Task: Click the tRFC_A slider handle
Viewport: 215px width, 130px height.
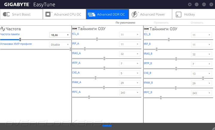Action: 89,97
